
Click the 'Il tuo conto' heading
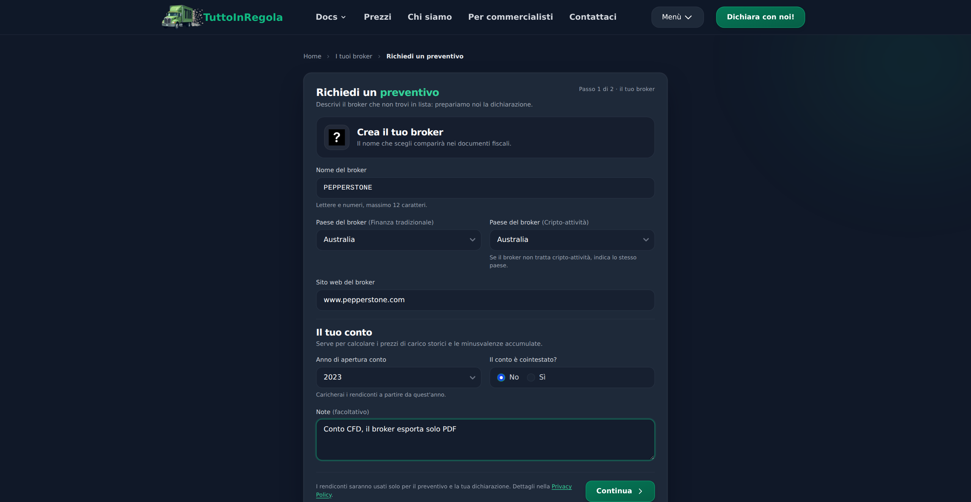click(x=344, y=332)
